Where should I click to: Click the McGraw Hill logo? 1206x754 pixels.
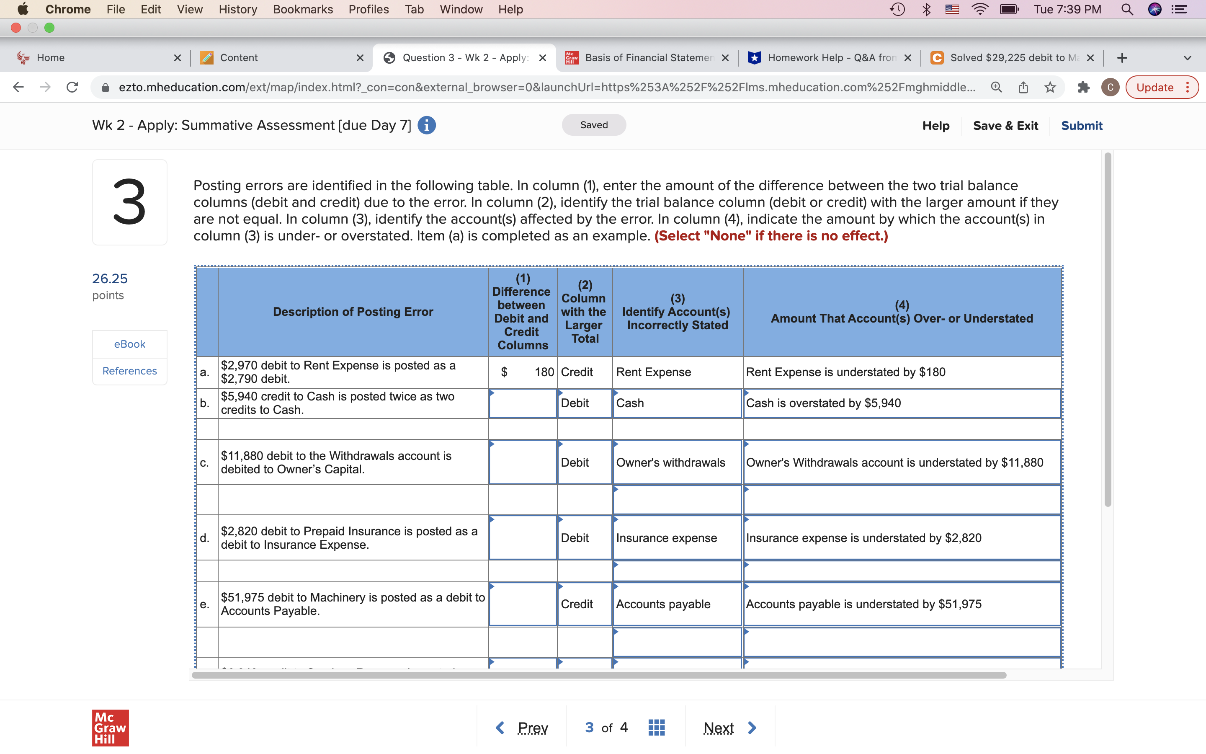(111, 728)
